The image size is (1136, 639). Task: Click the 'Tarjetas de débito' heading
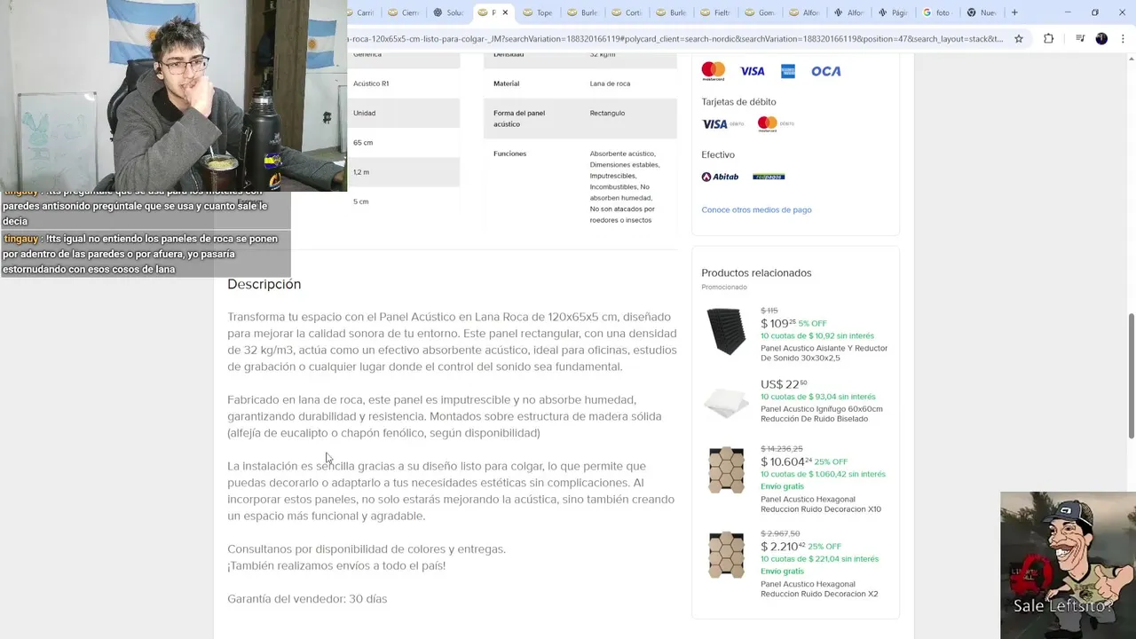[738, 102]
